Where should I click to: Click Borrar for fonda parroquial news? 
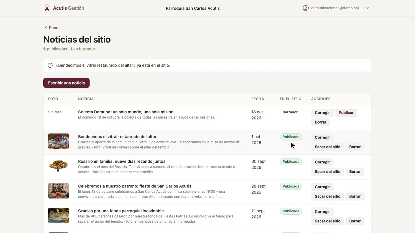355,221
